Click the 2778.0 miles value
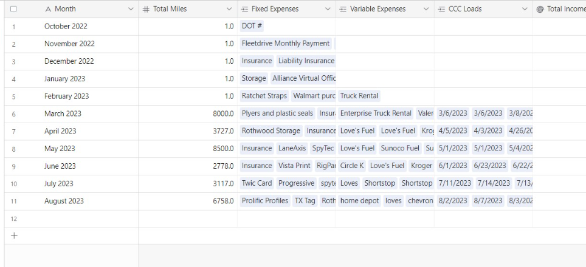 (x=223, y=166)
